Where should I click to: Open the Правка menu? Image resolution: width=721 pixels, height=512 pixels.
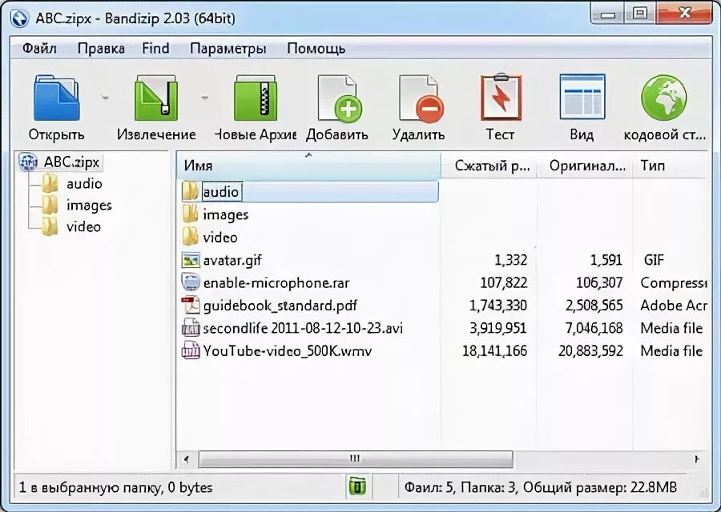click(101, 48)
